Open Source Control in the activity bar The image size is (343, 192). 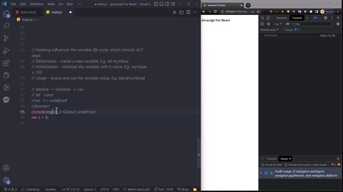coord(6,38)
